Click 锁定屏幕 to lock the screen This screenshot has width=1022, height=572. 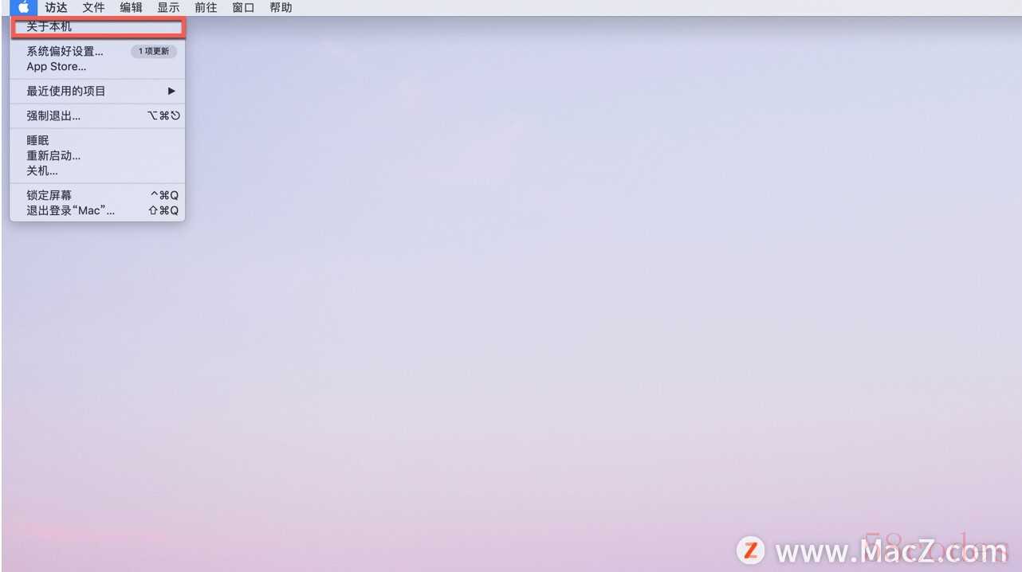[x=49, y=195]
